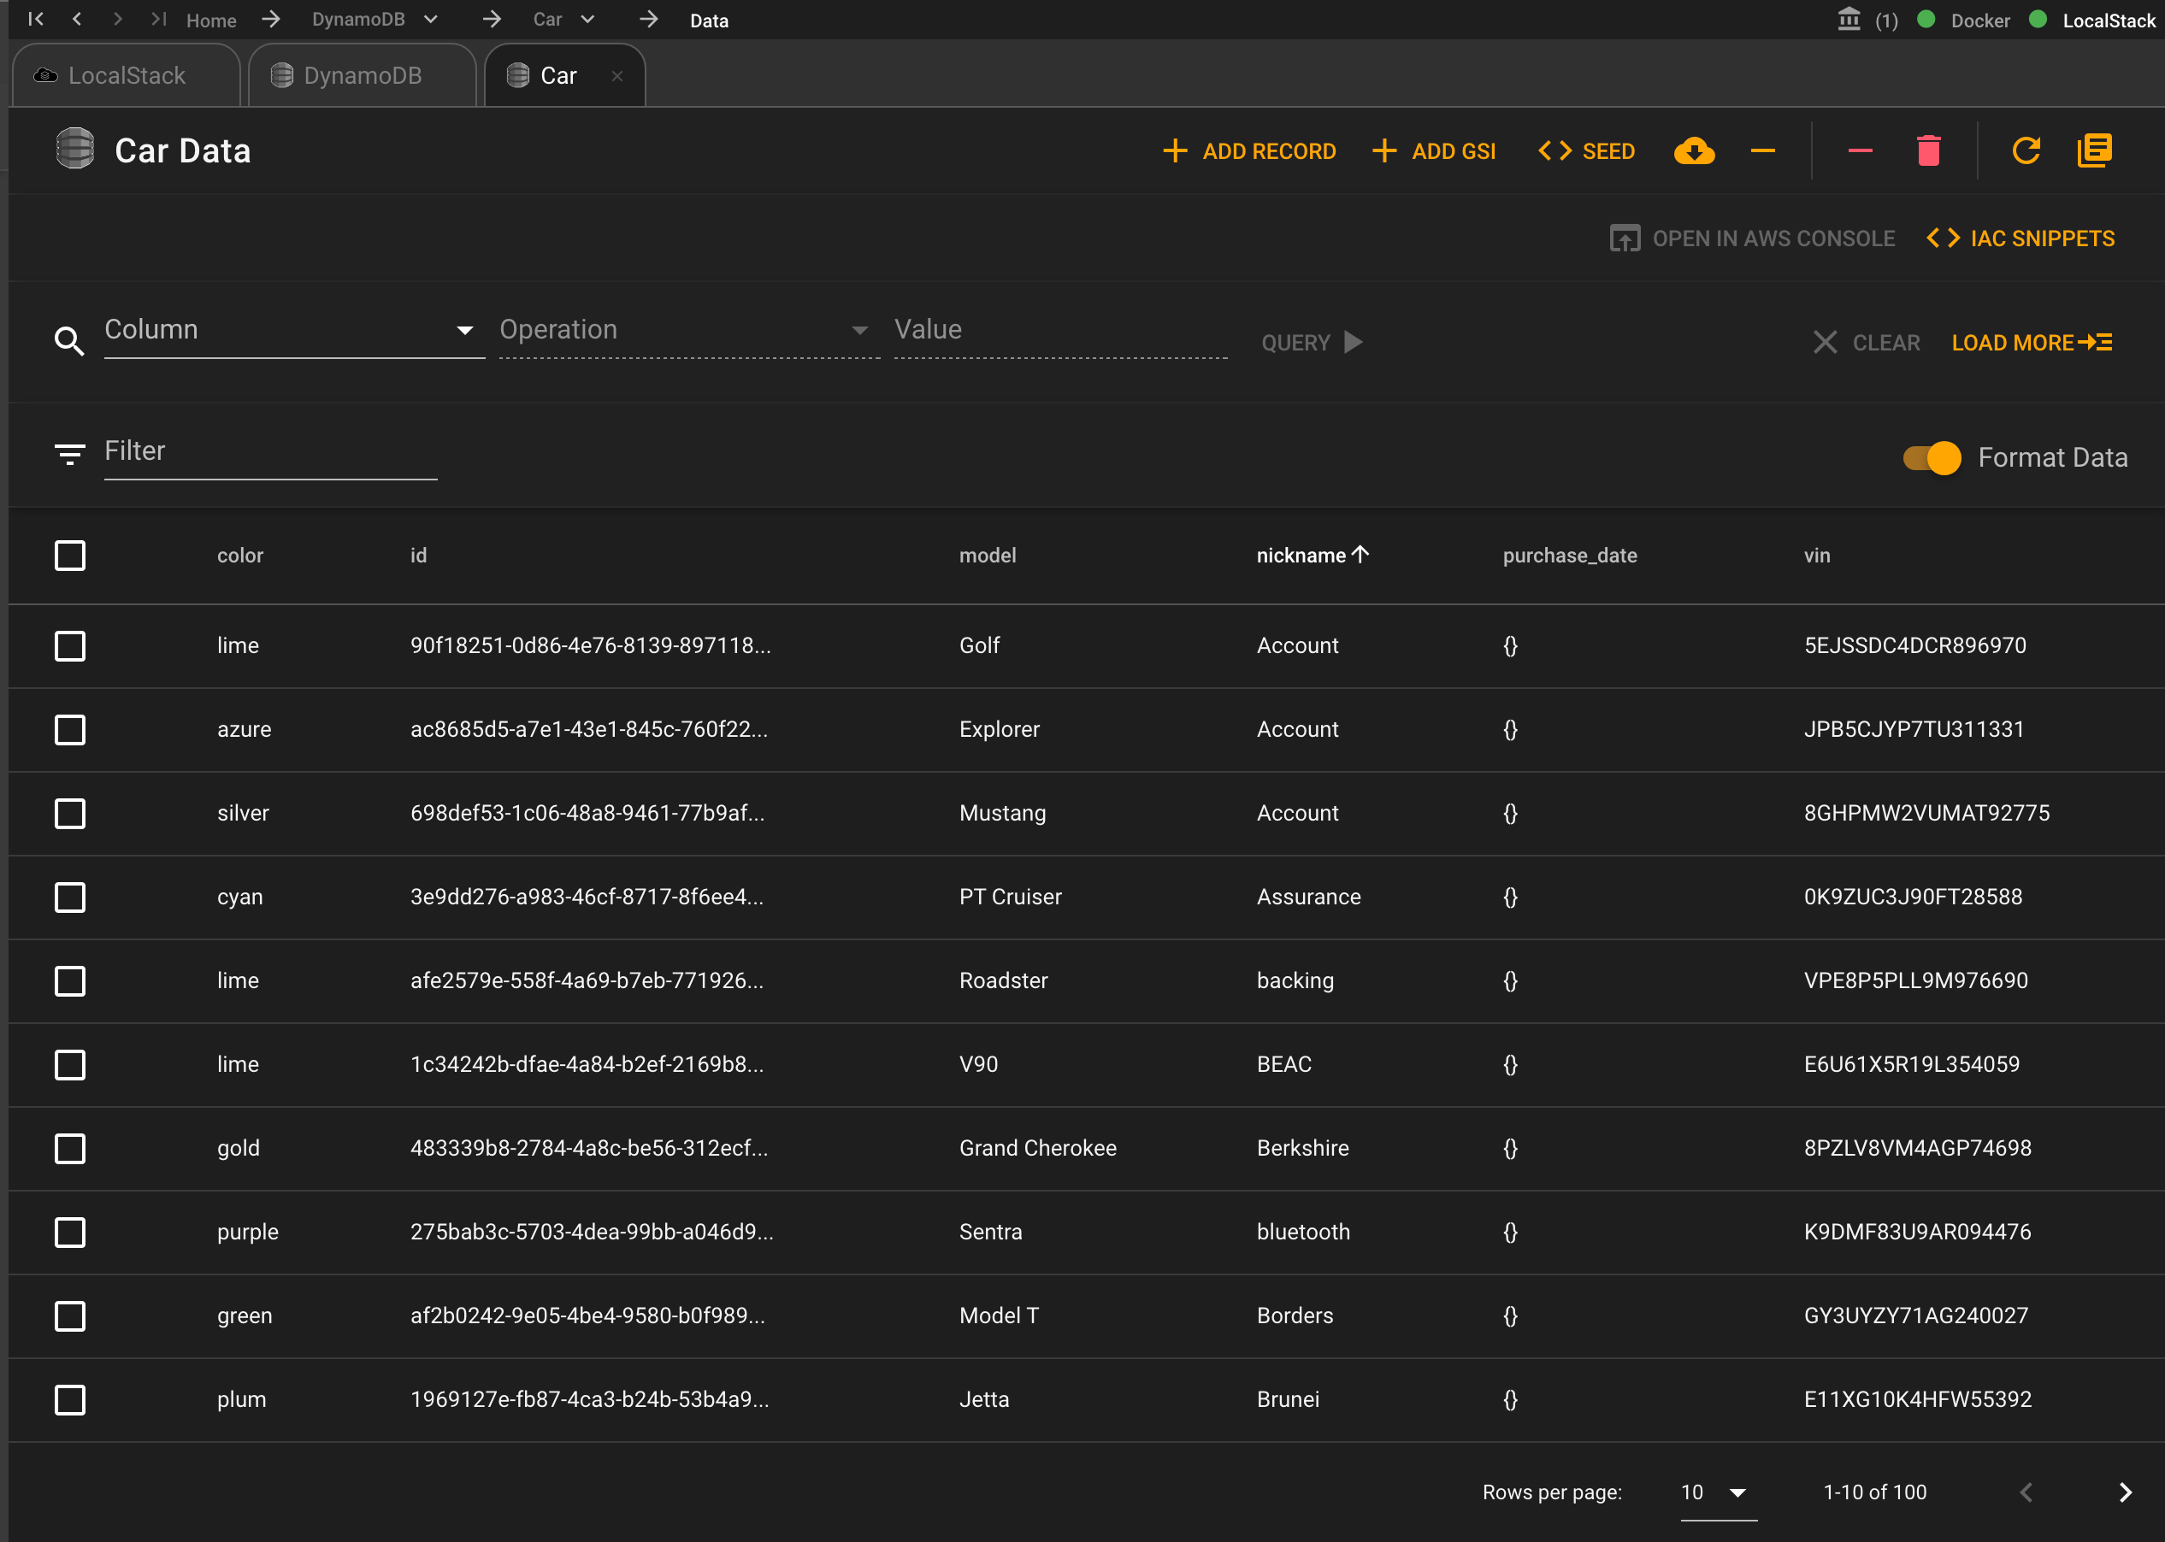
Task: Sort by the vin column header
Action: click(1816, 556)
